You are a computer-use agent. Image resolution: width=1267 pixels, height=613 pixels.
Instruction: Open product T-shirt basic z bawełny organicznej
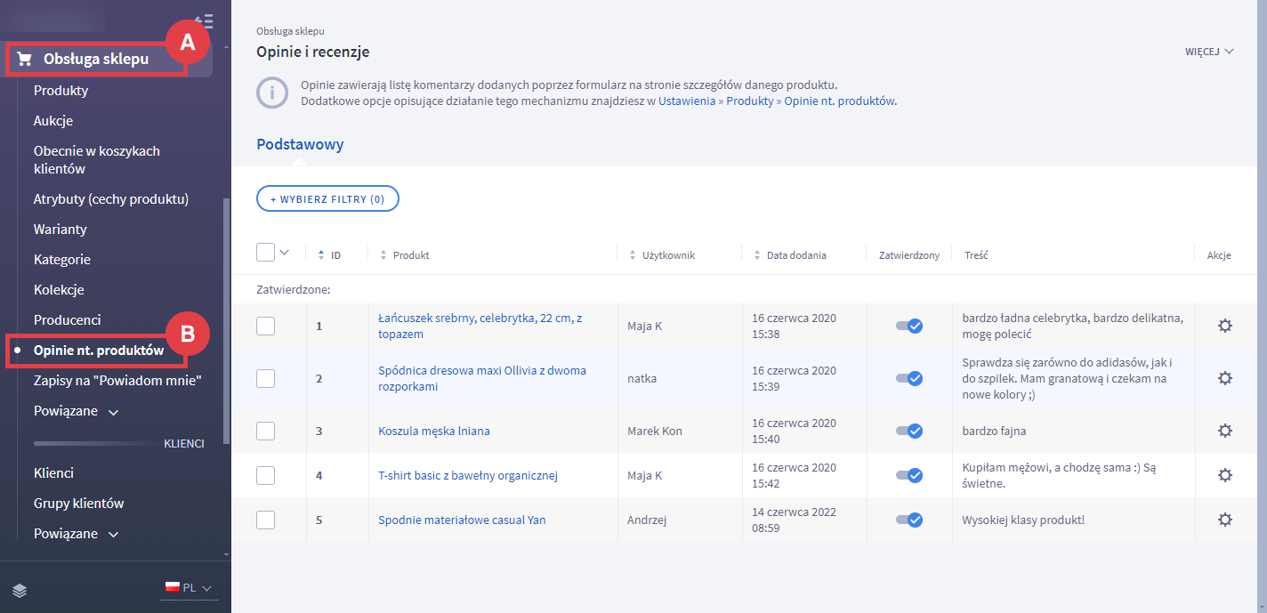468,475
